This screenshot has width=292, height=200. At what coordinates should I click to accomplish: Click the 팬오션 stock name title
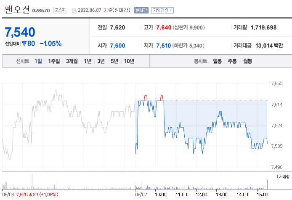(17, 9)
